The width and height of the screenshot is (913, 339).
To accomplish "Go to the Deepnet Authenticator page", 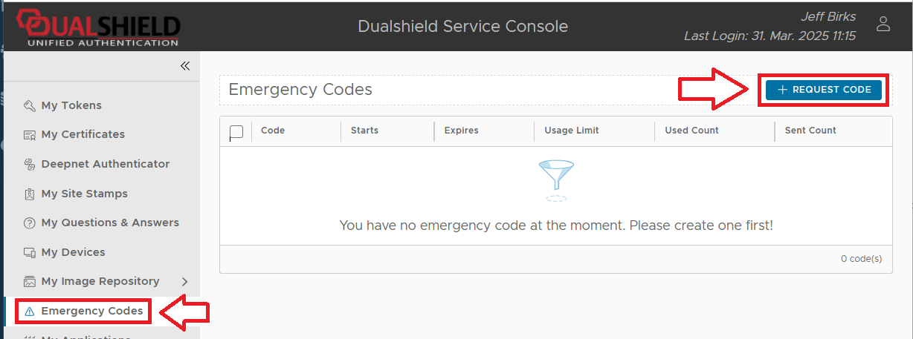I will click(x=106, y=164).
